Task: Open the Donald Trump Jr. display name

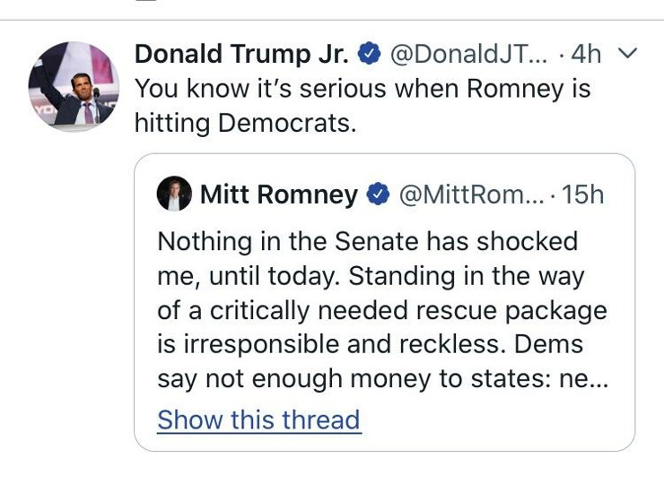Action: click(x=241, y=54)
